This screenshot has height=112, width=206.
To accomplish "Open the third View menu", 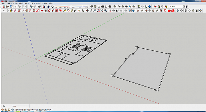I will pyautogui.click(x=15, y=3).
